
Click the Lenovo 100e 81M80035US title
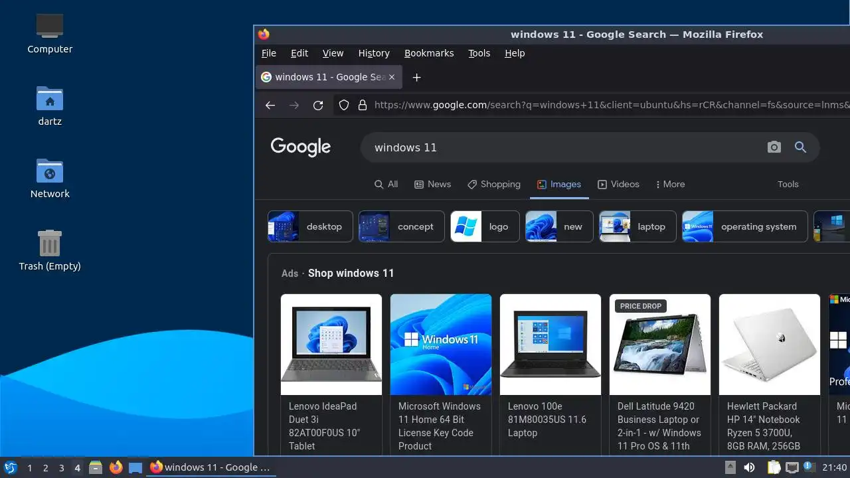[547, 420]
